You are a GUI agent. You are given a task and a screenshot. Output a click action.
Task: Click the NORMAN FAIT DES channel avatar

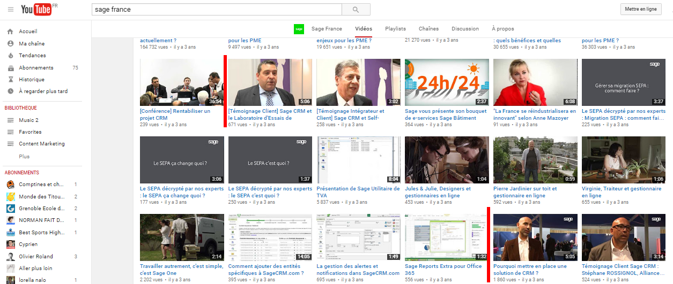pyautogui.click(x=10, y=220)
